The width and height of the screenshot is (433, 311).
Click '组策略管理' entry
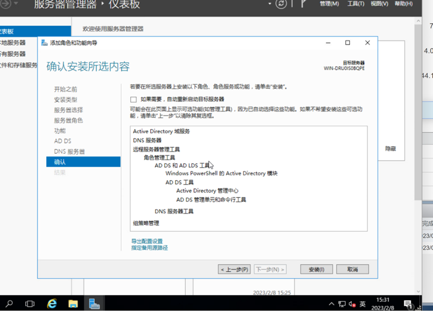click(x=146, y=223)
